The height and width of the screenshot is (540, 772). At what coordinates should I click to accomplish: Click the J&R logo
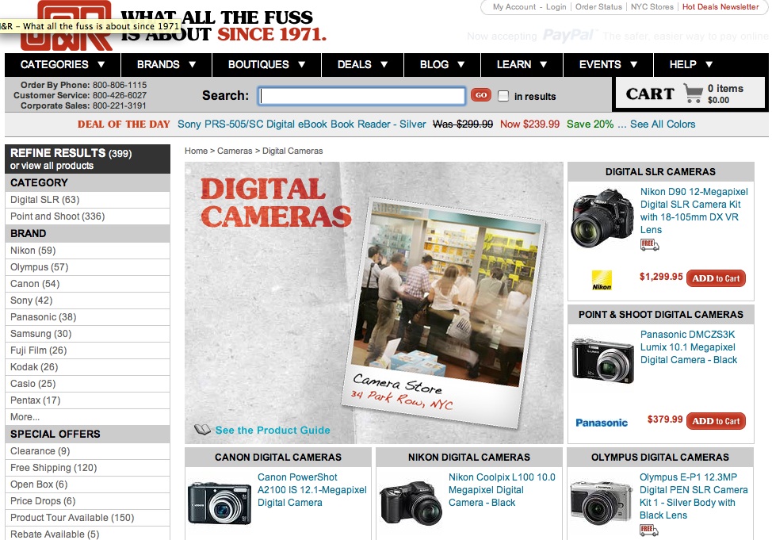67,25
